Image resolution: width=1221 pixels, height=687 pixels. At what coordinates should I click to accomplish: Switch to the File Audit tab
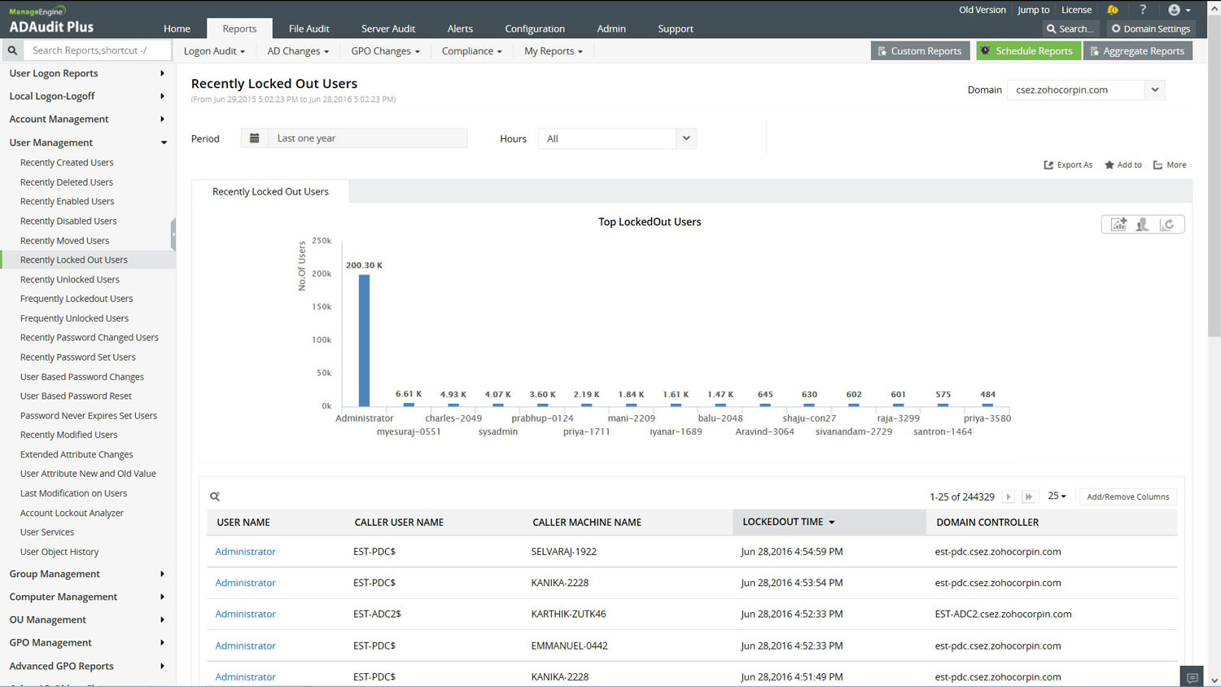[x=309, y=28]
